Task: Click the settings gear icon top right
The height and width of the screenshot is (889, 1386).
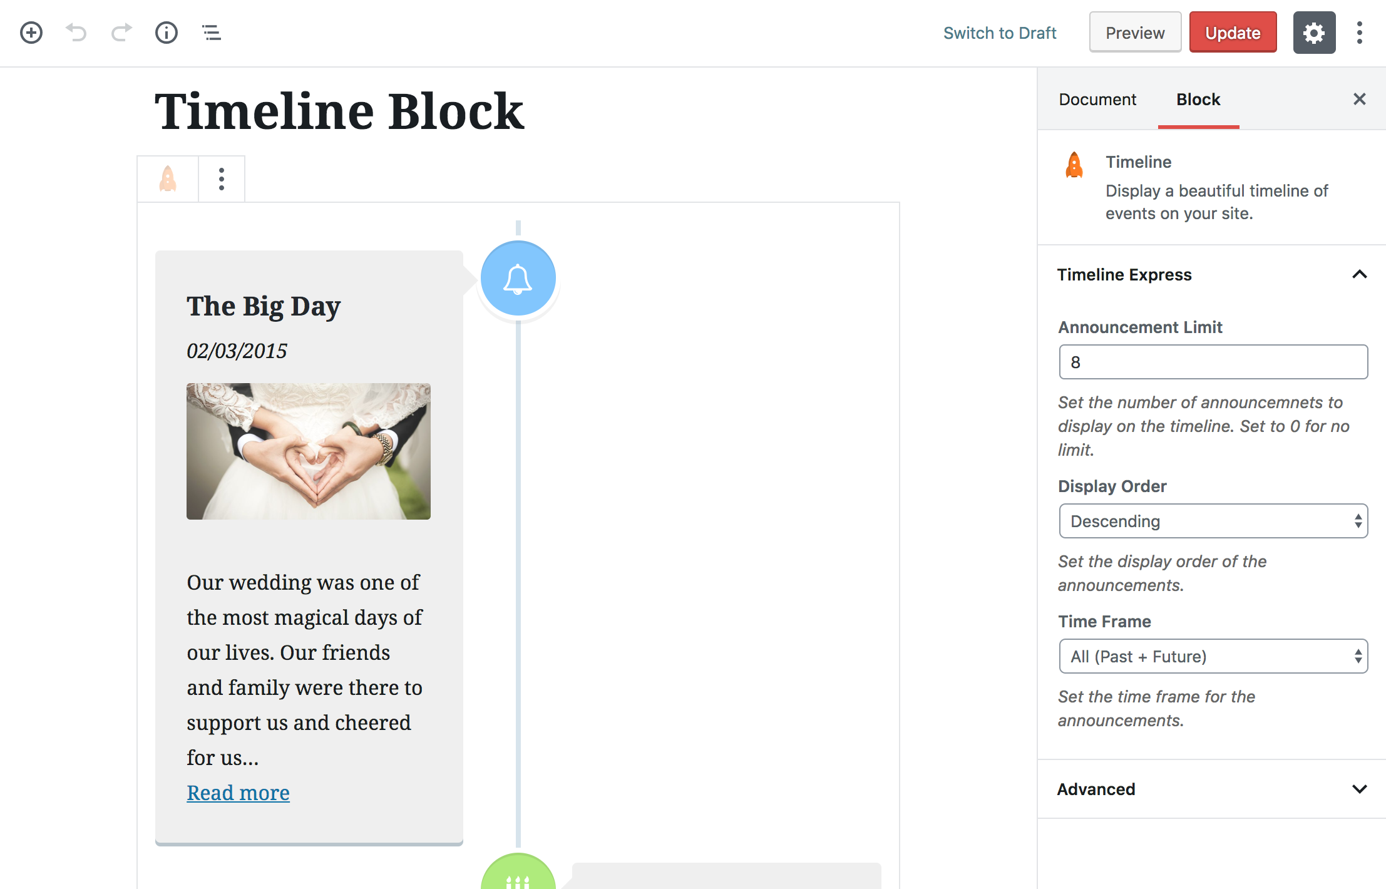Action: (1313, 33)
